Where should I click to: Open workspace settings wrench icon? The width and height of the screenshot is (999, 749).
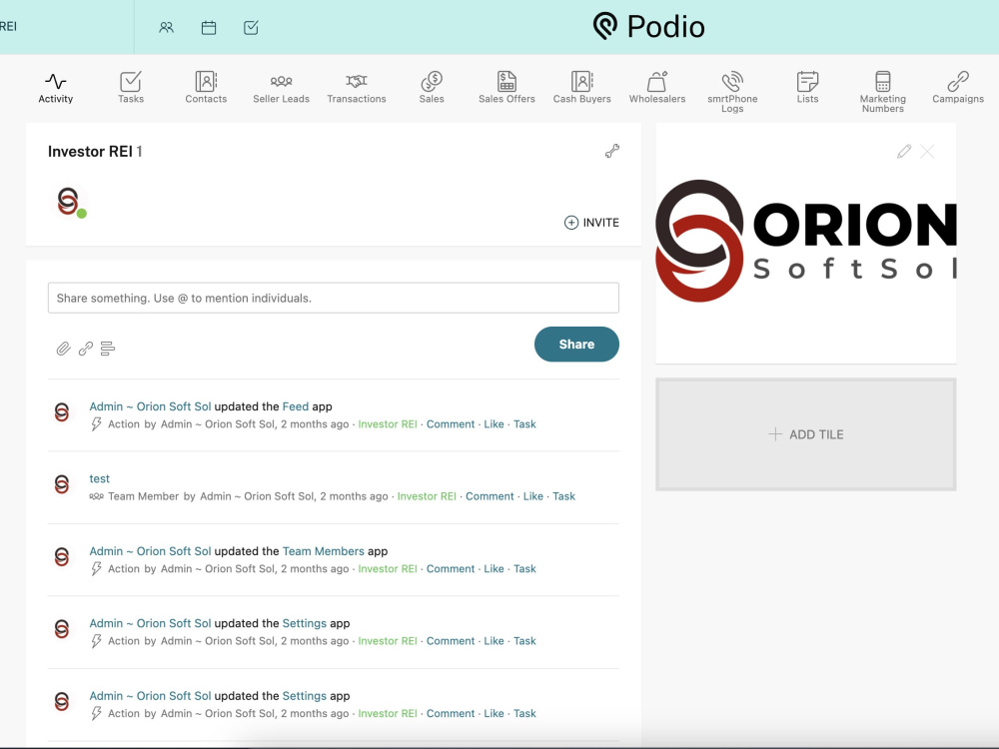point(612,151)
